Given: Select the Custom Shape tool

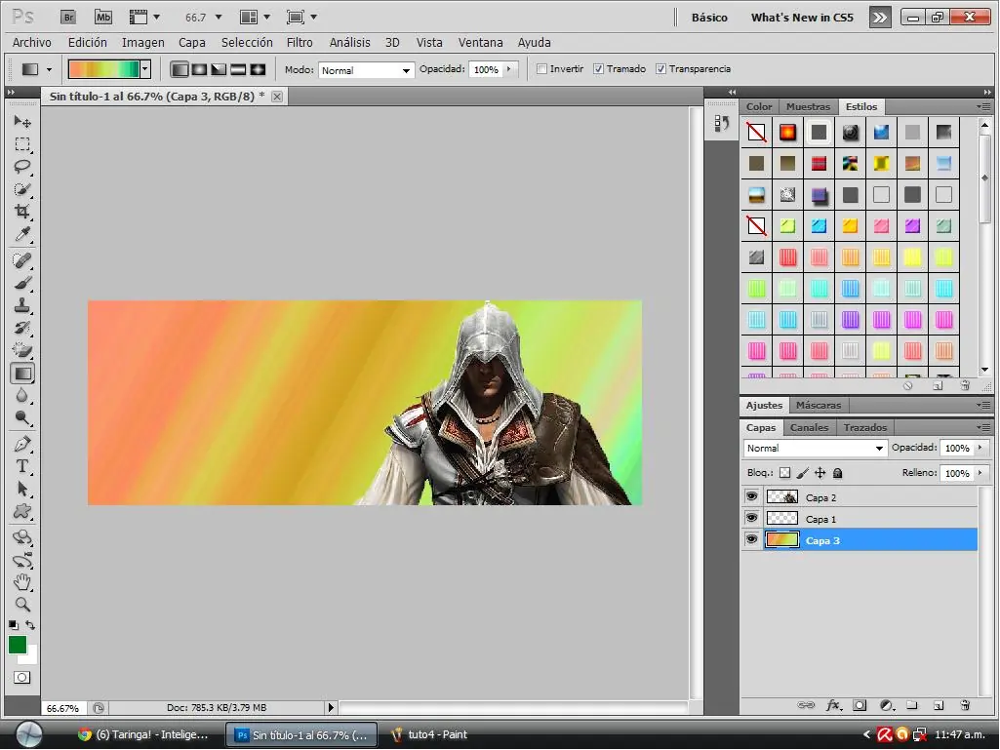Looking at the screenshot, I should [22, 511].
